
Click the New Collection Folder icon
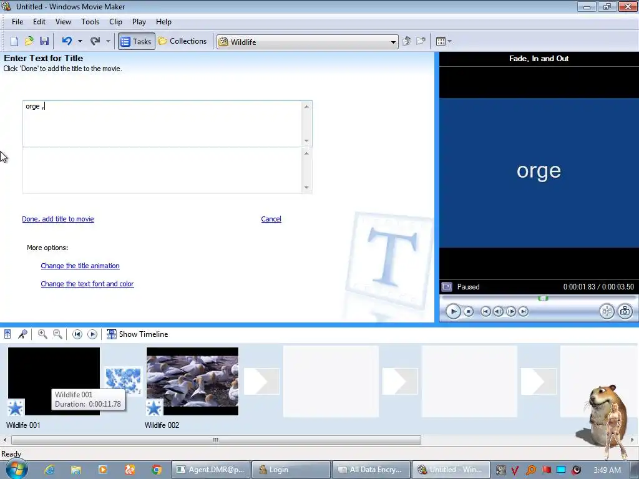tap(421, 41)
